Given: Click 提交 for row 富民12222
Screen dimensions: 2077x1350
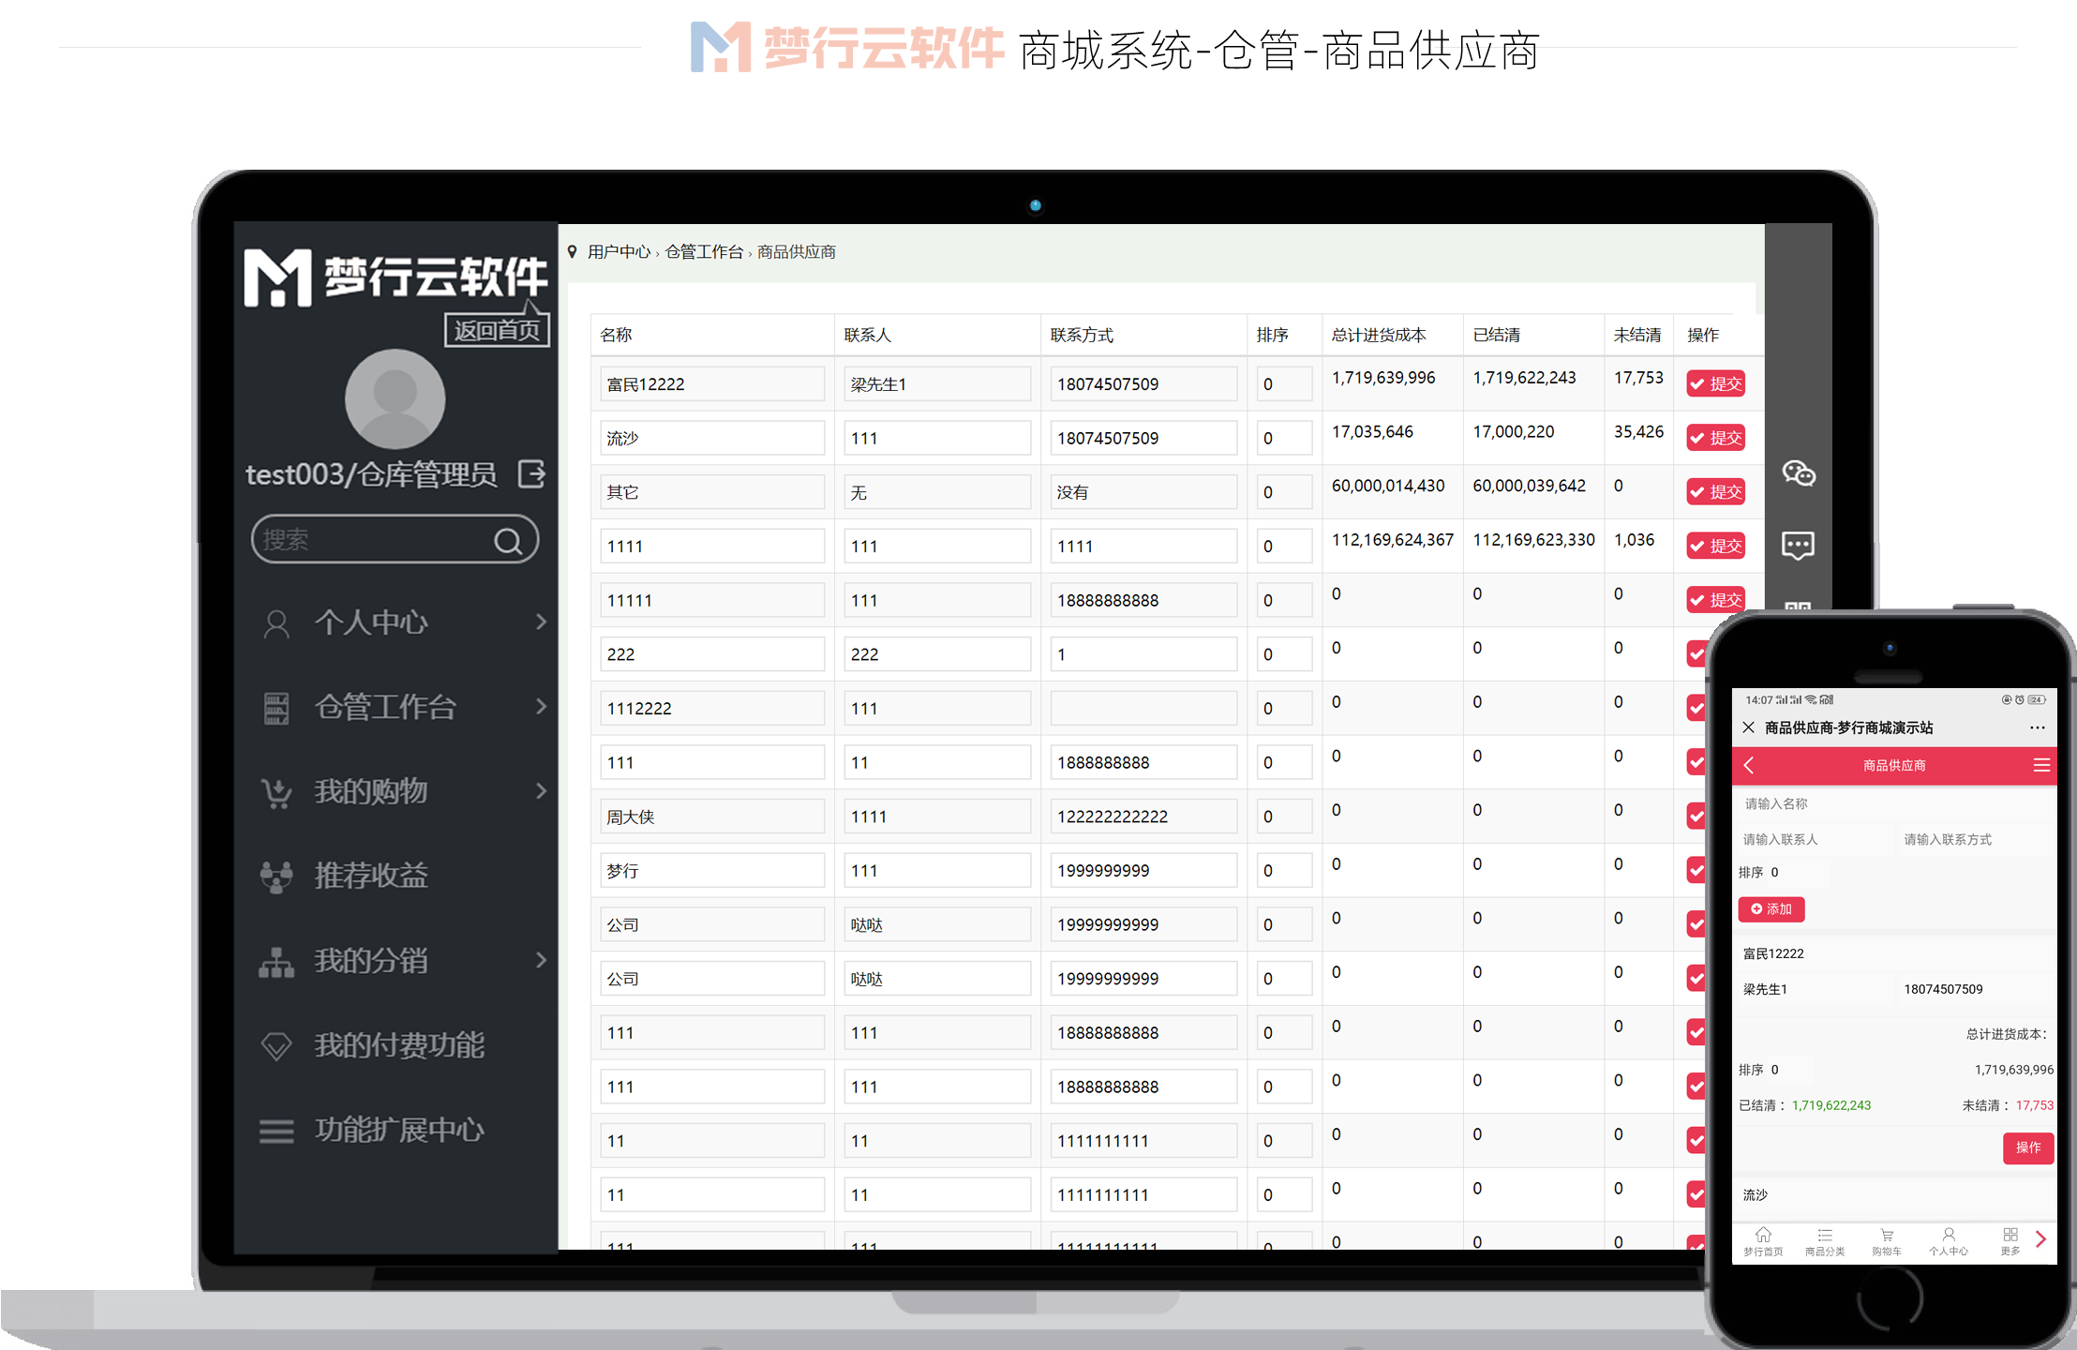Looking at the screenshot, I should (1715, 383).
